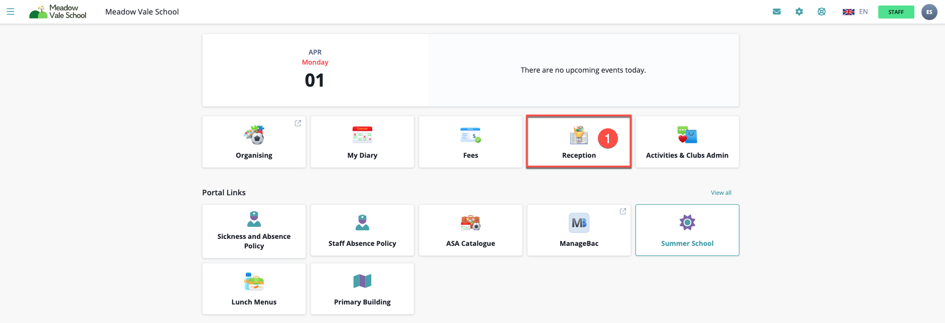This screenshot has width=945, height=323.
Task: Open the language selector showing EN
Action: tap(855, 12)
